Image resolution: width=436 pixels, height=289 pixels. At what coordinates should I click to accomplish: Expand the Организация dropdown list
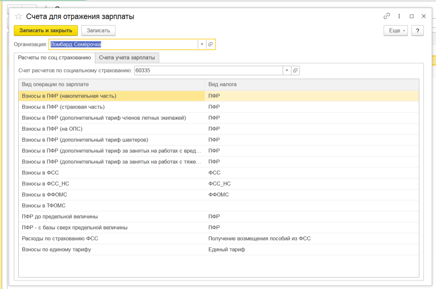(x=202, y=44)
